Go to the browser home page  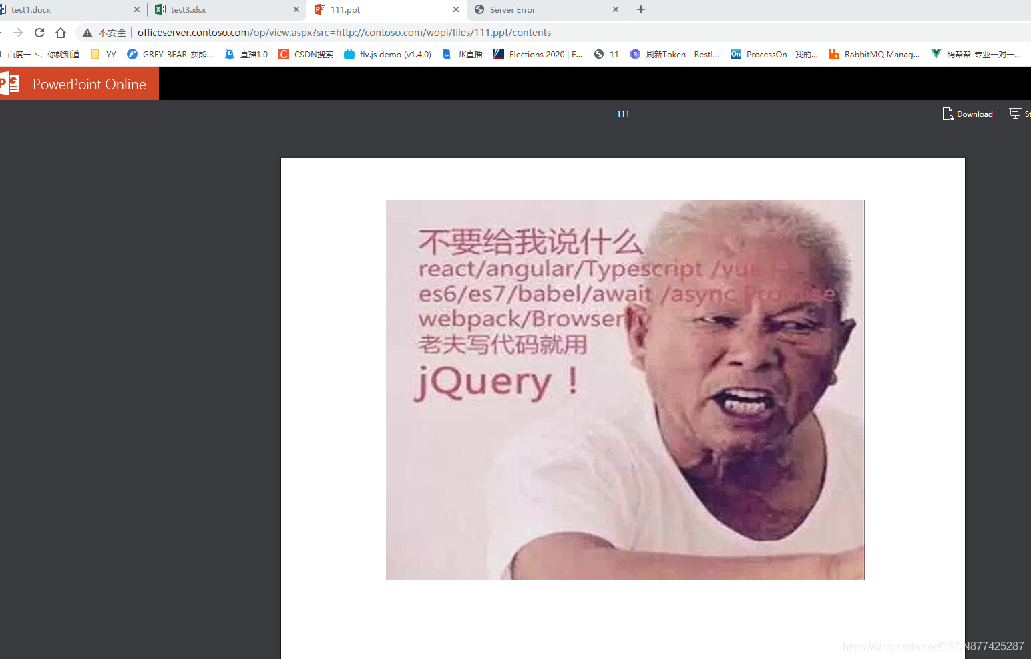tap(61, 33)
